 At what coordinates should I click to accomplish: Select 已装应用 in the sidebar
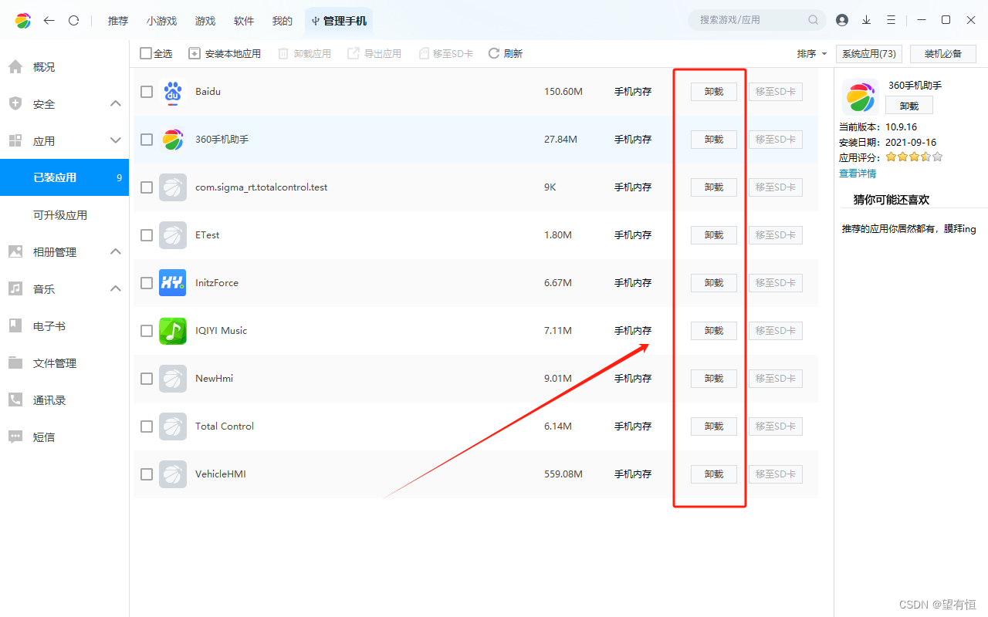64,177
